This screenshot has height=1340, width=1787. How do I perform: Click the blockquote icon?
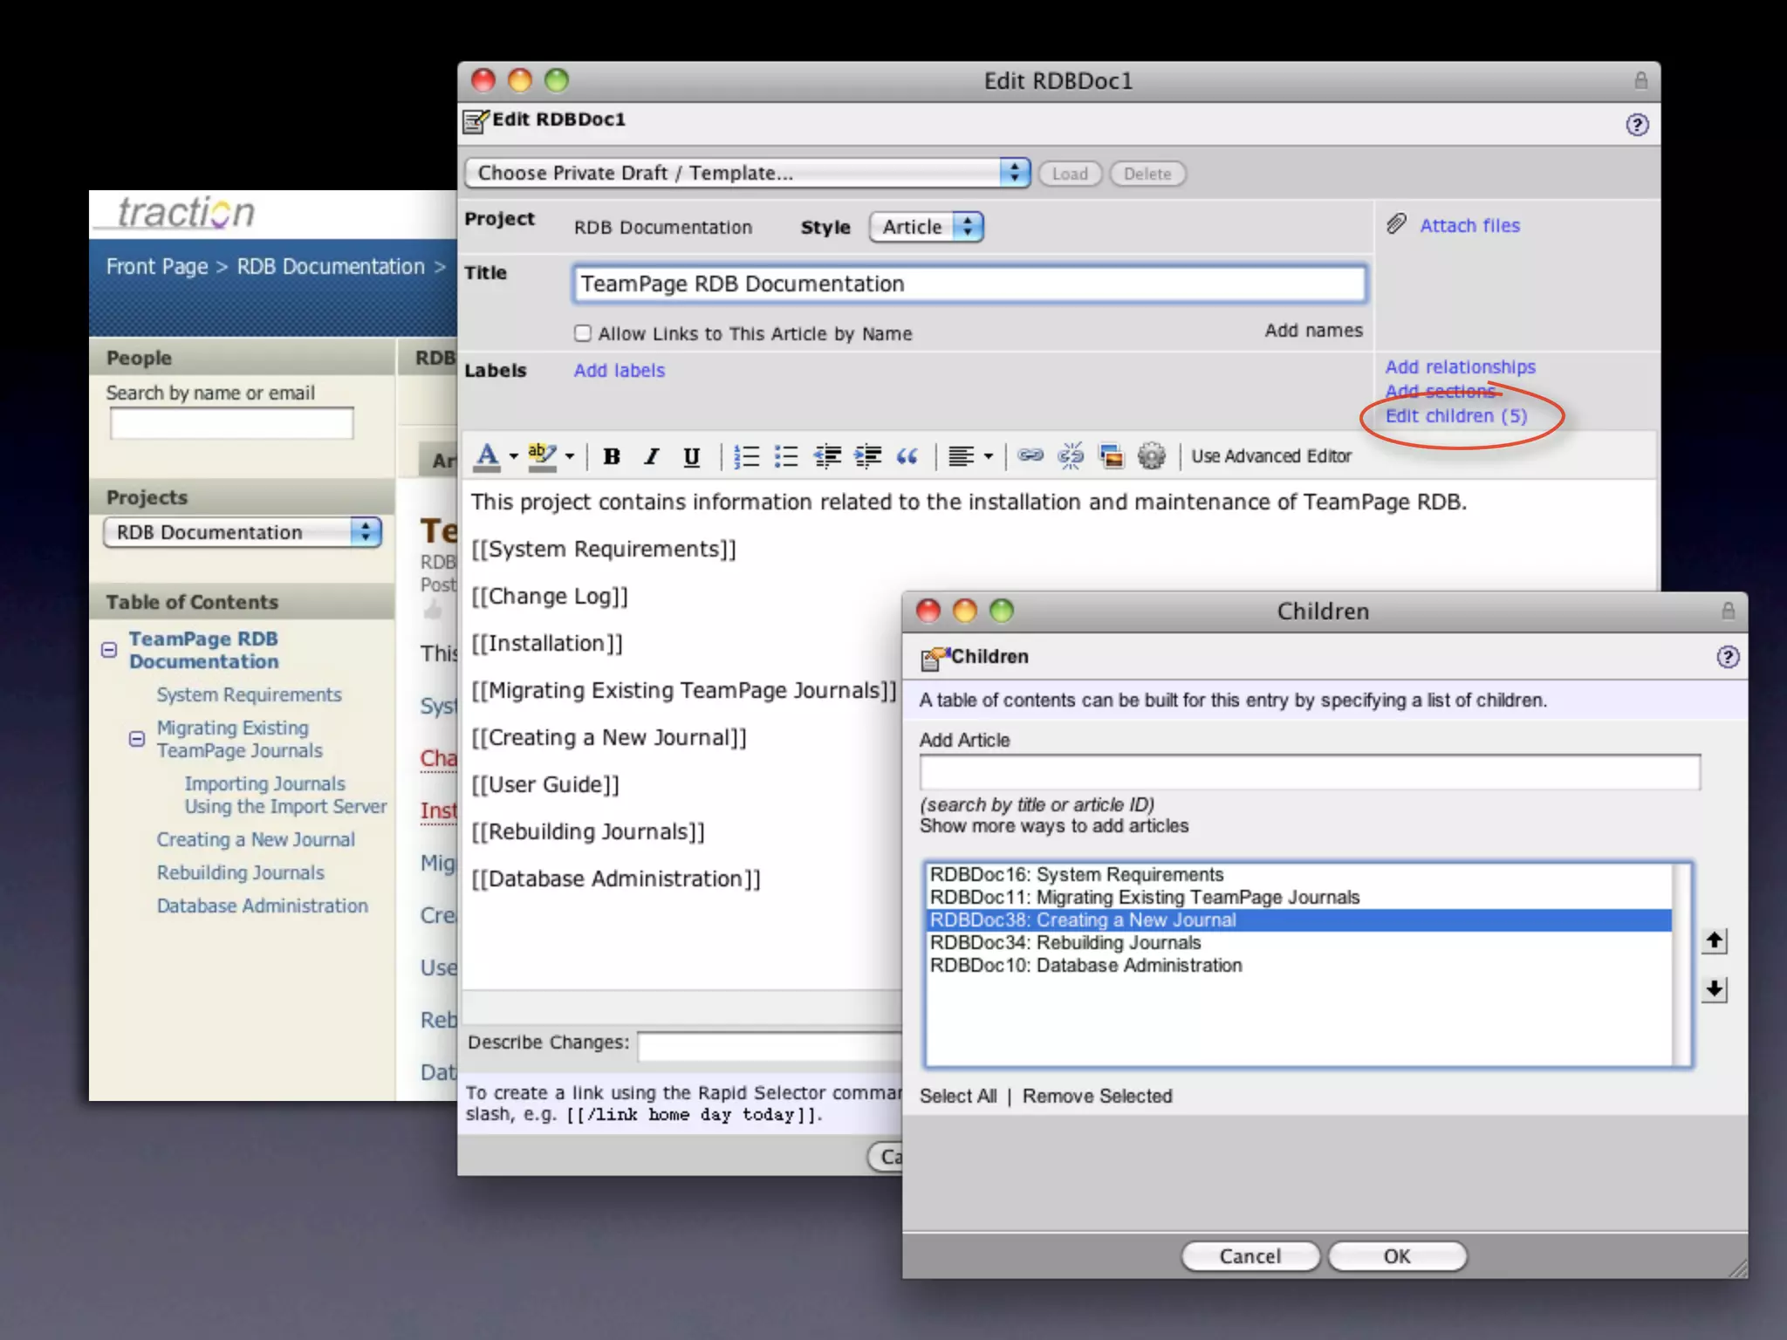click(x=907, y=456)
